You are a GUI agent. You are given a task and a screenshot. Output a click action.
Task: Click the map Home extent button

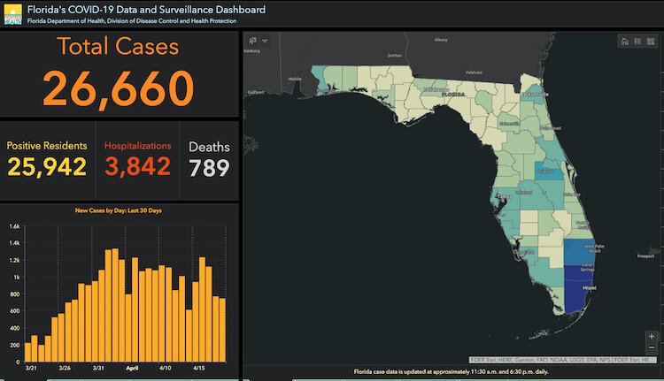tap(624, 42)
